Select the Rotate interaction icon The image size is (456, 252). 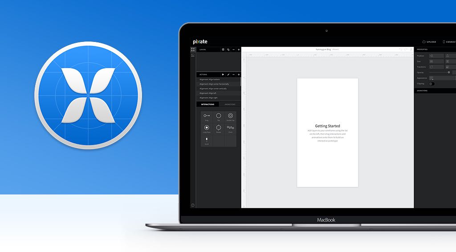219,128
